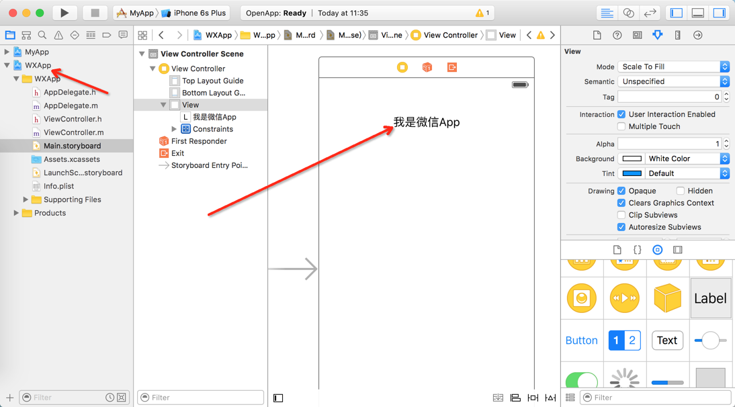Enable the Hidden checkbox
This screenshot has width=735, height=407.
(680, 191)
